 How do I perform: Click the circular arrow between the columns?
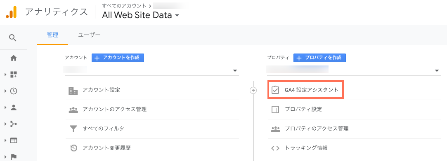click(x=253, y=91)
